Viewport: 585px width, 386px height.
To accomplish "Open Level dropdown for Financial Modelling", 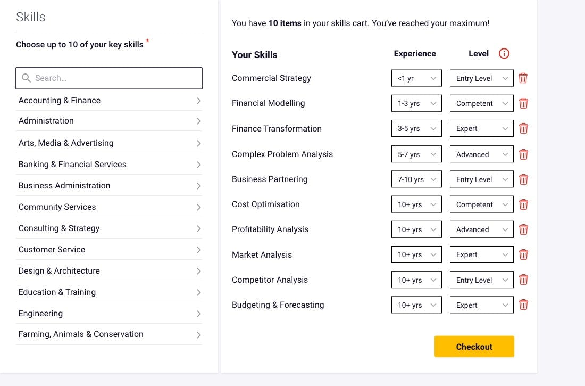I will pyautogui.click(x=481, y=103).
